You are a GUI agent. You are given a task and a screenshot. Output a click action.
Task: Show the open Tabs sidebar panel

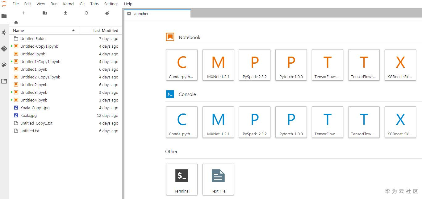(x=4, y=81)
